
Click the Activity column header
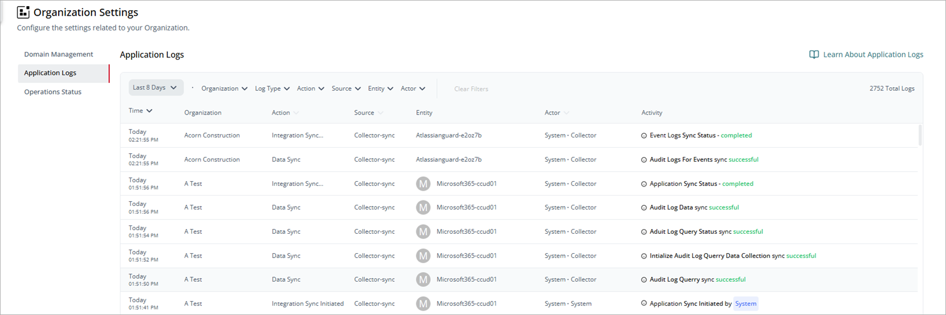coord(652,113)
